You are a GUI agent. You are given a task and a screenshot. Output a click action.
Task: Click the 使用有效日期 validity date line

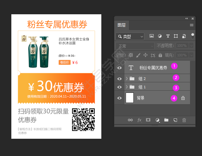(x=57, y=97)
